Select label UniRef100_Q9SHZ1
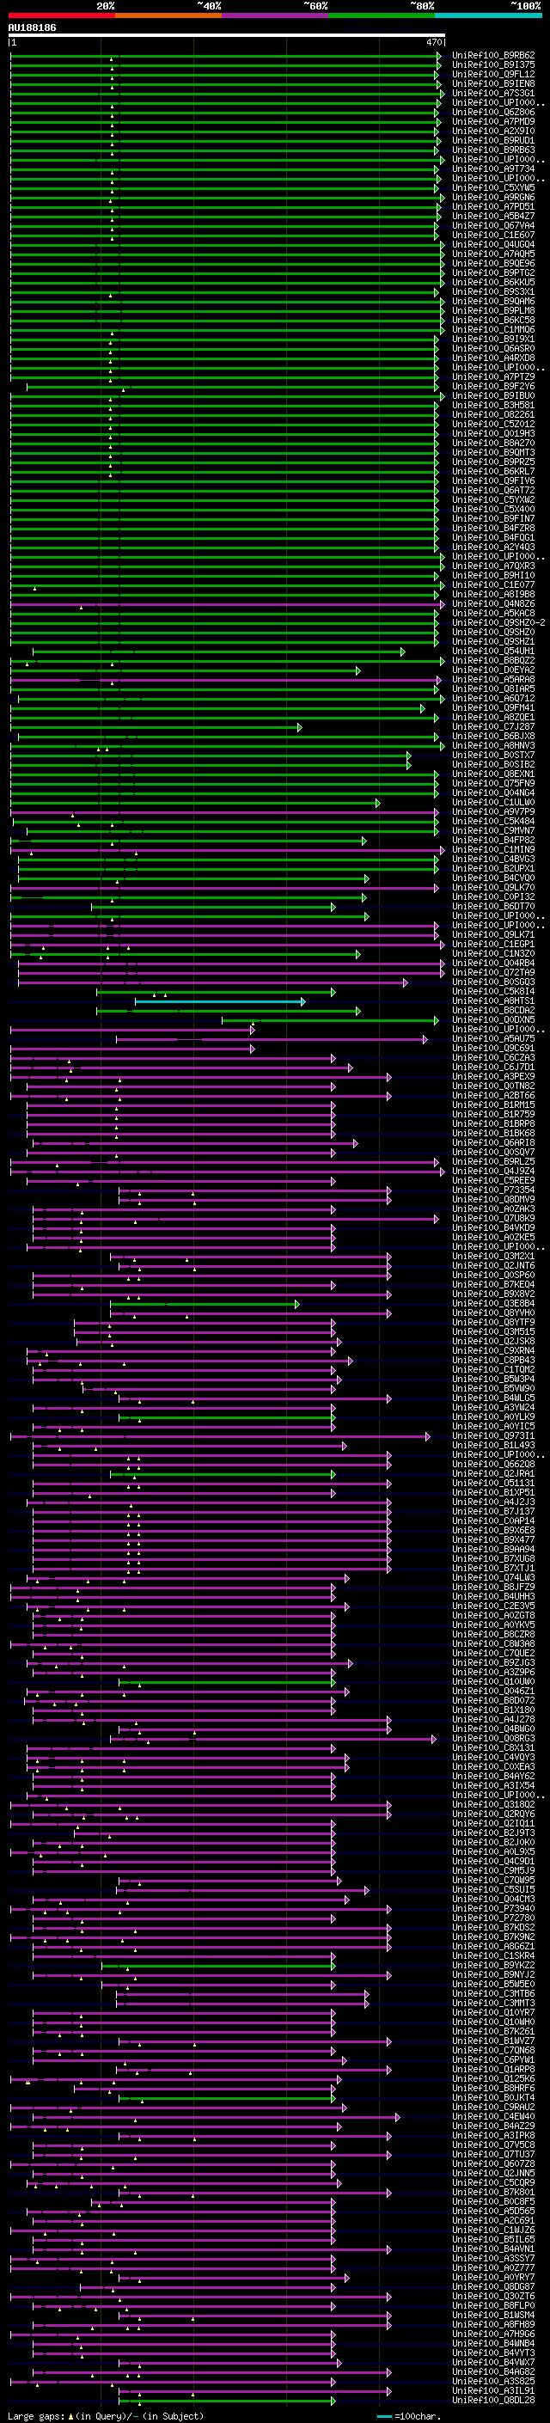 coord(493,641)
